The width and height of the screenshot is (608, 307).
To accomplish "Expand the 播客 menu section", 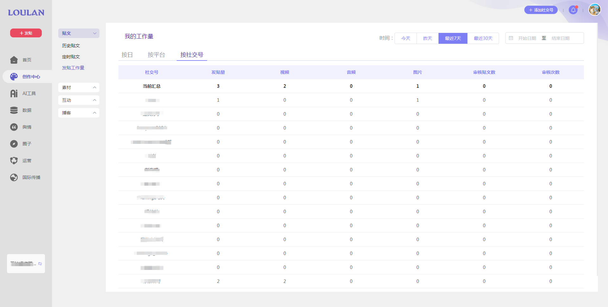I will [x=79, y=113].
